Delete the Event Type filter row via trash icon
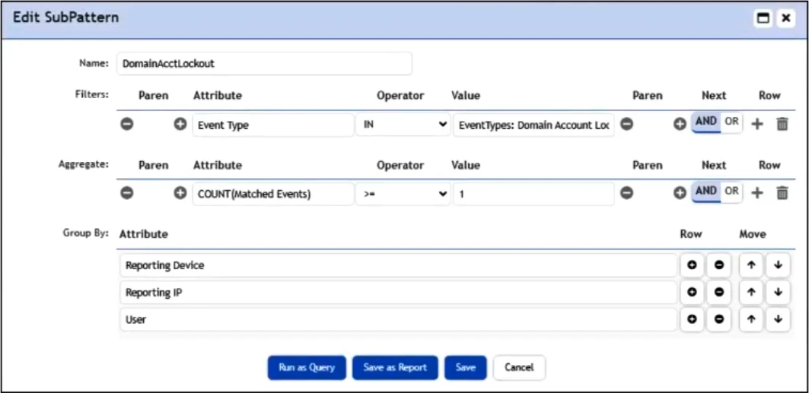 (x=782, y=124)
